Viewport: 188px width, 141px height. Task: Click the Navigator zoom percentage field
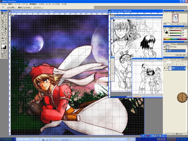pos(166,24)
